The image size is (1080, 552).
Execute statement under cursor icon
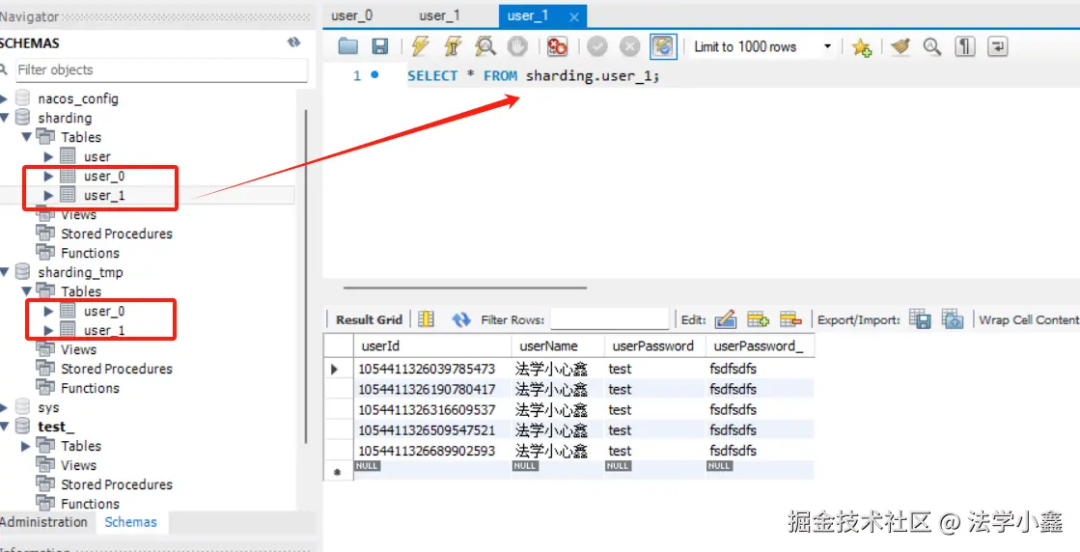(x=453, y=46)
